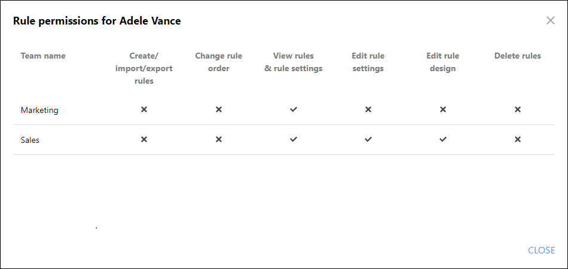Screen dimensions: 568x269
Task: Click Sales' View rules checkmark icon
Action: (294, 139)
